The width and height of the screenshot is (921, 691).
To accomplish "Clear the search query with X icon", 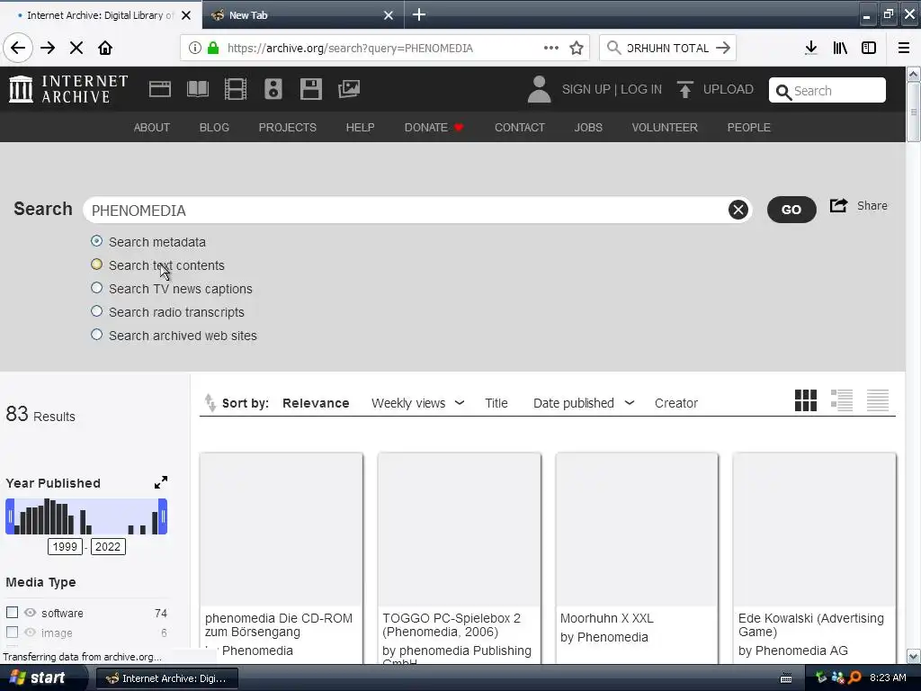I will tap(738, 210).
